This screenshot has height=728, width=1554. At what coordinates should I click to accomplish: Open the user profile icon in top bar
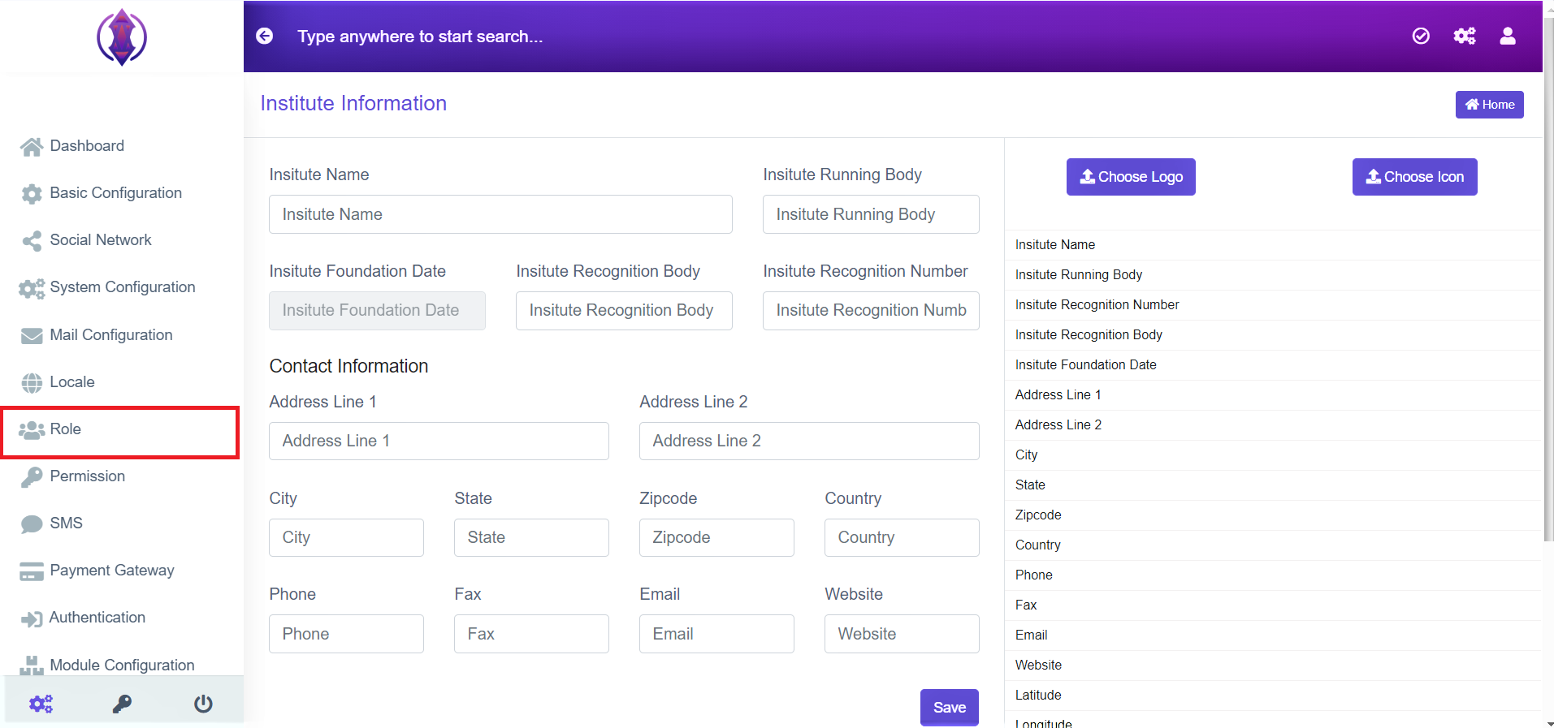[x=1508, y=36]
